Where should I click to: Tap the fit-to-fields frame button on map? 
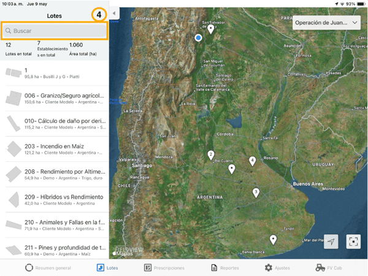point(353,242)
